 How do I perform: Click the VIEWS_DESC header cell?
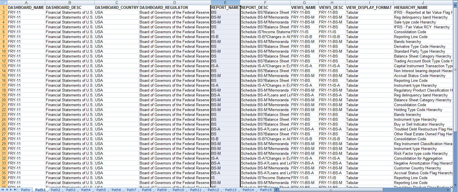point(332,7)
